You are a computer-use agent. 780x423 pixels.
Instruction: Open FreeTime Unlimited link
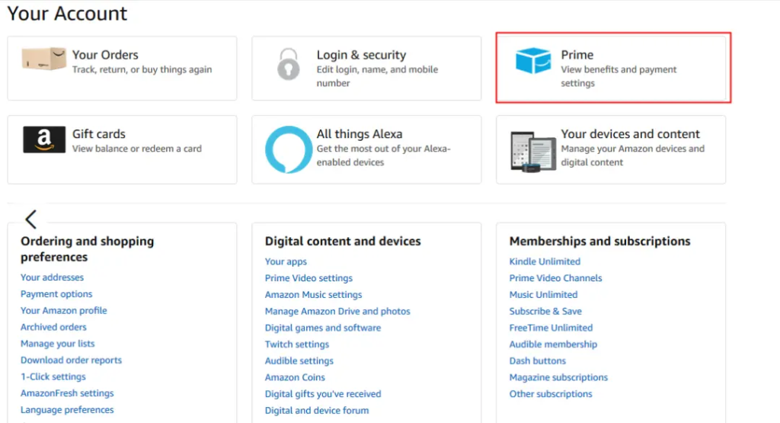(x=551, y=328)
